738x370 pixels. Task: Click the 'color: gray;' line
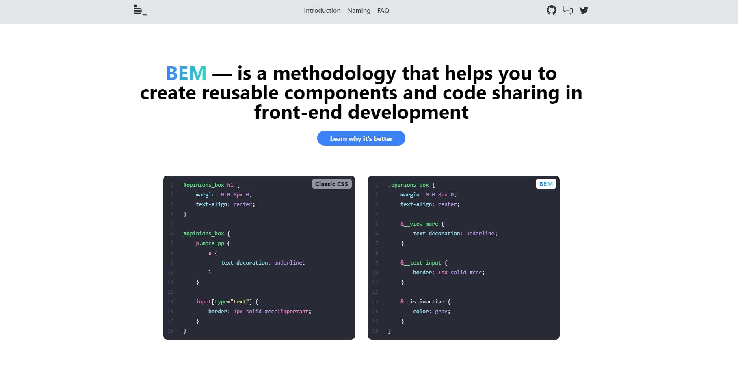click(x=431, y=312)
